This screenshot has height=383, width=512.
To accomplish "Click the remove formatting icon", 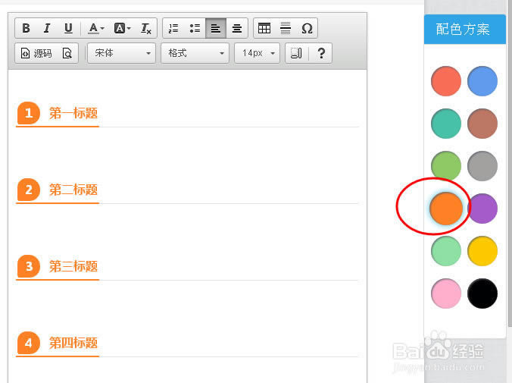I will click(x=146, y=29).
